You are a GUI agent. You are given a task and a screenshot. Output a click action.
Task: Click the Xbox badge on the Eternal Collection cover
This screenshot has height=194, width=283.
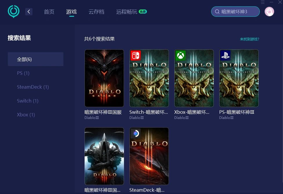(180, 55)
